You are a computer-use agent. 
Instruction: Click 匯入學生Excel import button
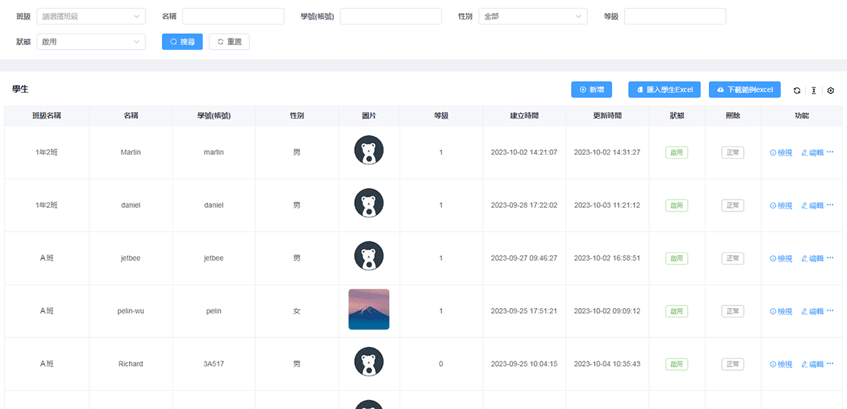[x=664, y=89]
